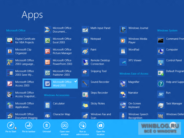Screen dimensions: 184x138
Task: Open the Control Panel icon
Action: pyautogui.click(x=161, y=62)
